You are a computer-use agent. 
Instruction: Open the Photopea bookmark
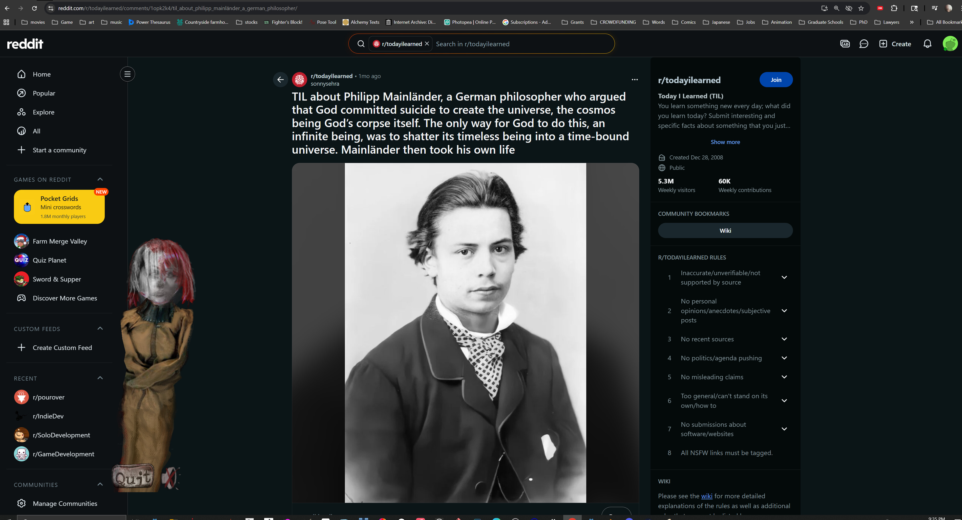pyautogui.click(x=470, y=22)
